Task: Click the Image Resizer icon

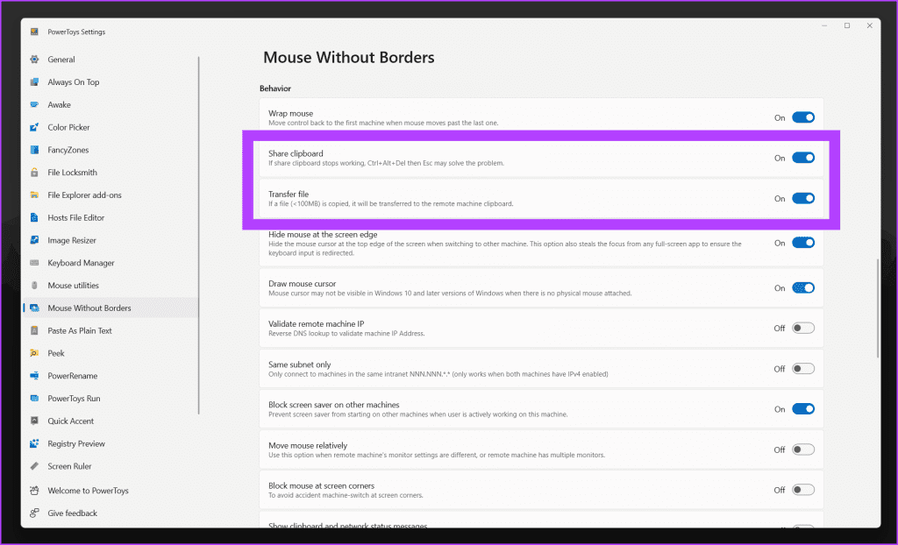Action: click(x=34, y=240)
